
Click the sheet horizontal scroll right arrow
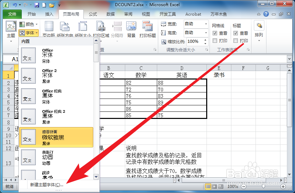pyautogui.click(x=281, y=180)
